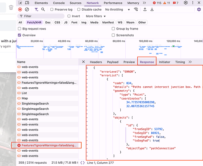The width and height of the screenshot is (203, 166).
Task: Activate the inspect element picker icon
Action: point(20,3)
